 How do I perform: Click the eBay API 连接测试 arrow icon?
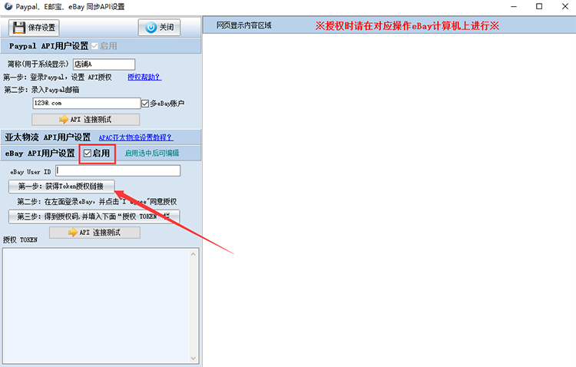coord(74,233)
